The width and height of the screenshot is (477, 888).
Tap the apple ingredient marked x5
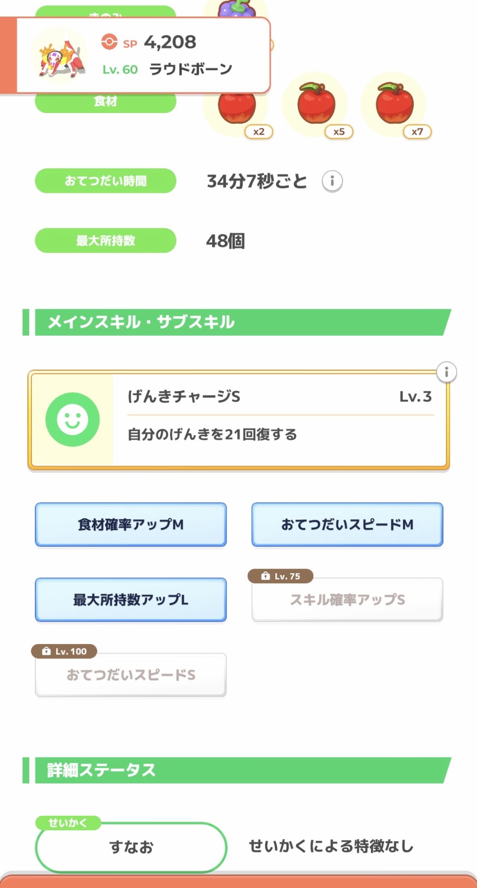click(316, 103)
